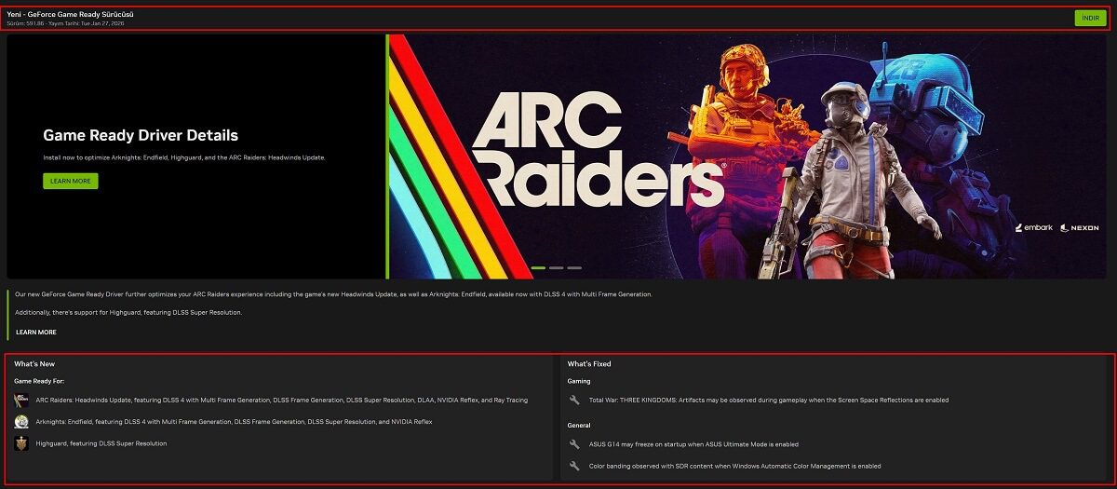Click the embark logo on the banner

(x=1034, y=227)
